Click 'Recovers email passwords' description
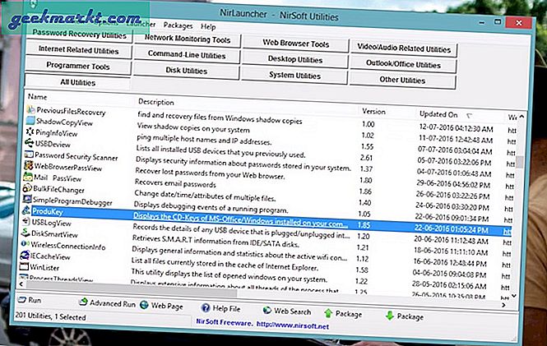Viewport: 547px width, 346px height. tap(175, 183)
